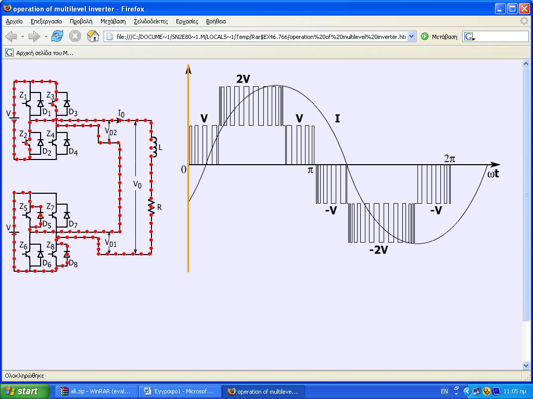Open the Σελιδοδείκτες menu
The image size is (533, 399).
pyautogui.click(x=150, y=21)
